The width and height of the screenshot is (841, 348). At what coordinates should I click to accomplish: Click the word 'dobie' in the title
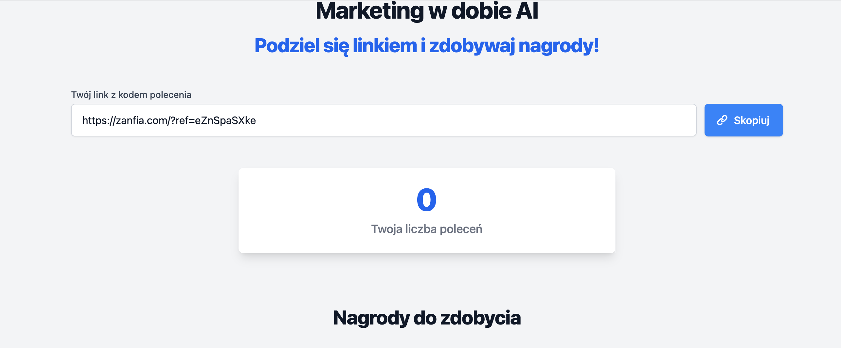pos(481,11)
